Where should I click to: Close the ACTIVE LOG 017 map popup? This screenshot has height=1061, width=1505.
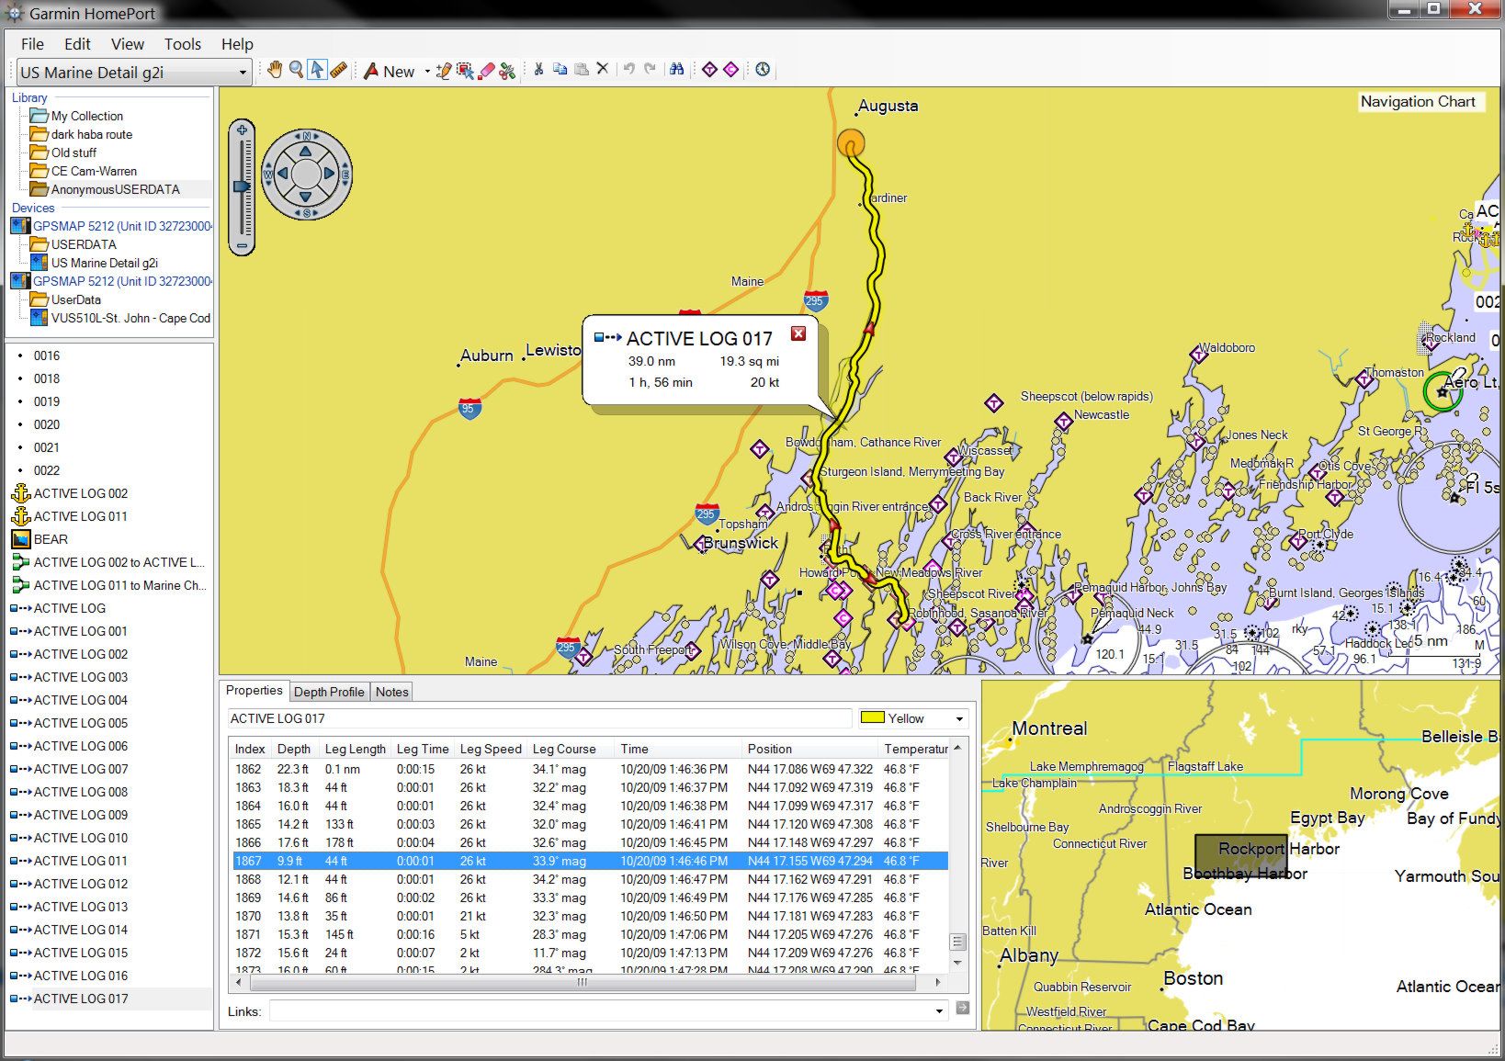click(x=798, y=333)
